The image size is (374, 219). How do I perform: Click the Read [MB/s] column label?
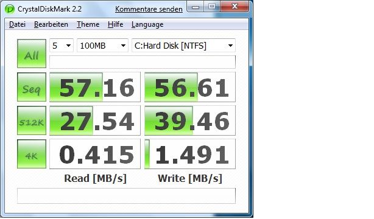[x=96, y=178]
